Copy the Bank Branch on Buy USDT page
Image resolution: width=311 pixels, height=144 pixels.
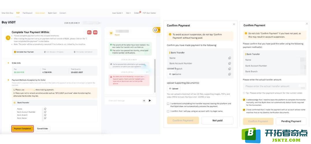45,115
